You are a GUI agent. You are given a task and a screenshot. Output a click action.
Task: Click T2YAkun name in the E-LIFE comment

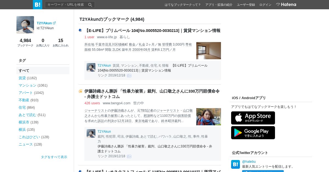[x=104, y=66]
